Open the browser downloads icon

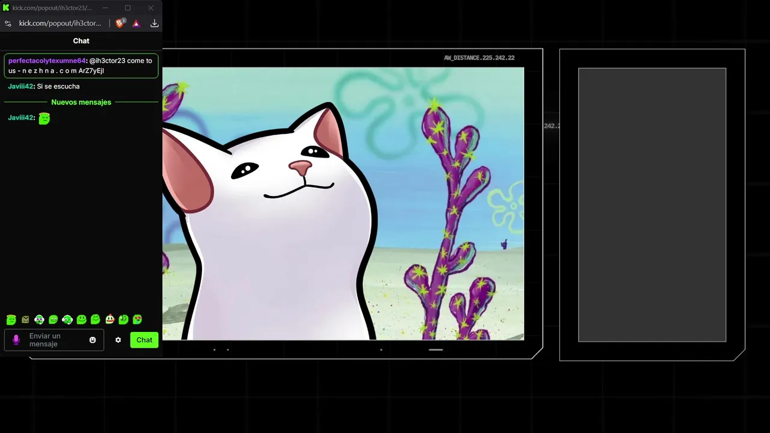pyautogui.click(x=155, y=23)
